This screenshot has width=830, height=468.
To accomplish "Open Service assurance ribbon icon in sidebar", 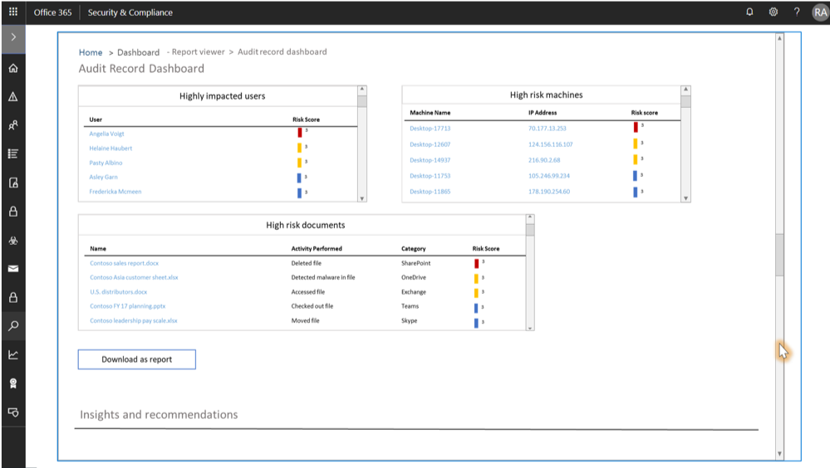I will pos(13,383).
